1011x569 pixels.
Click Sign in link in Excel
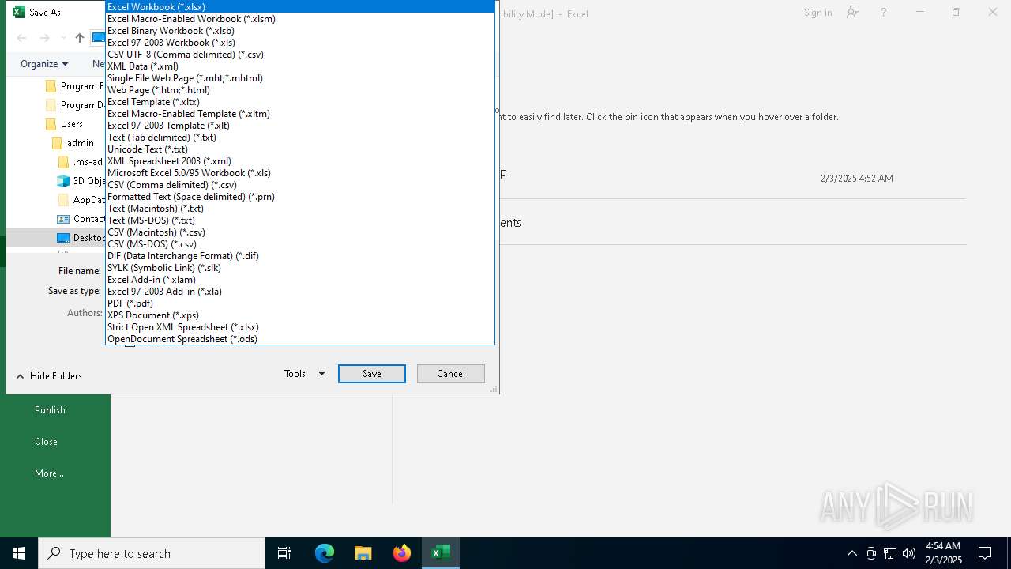coord(817,13)
